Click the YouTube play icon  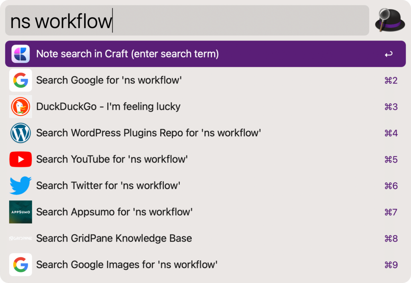pyautogui.click(x=20, y=159)
